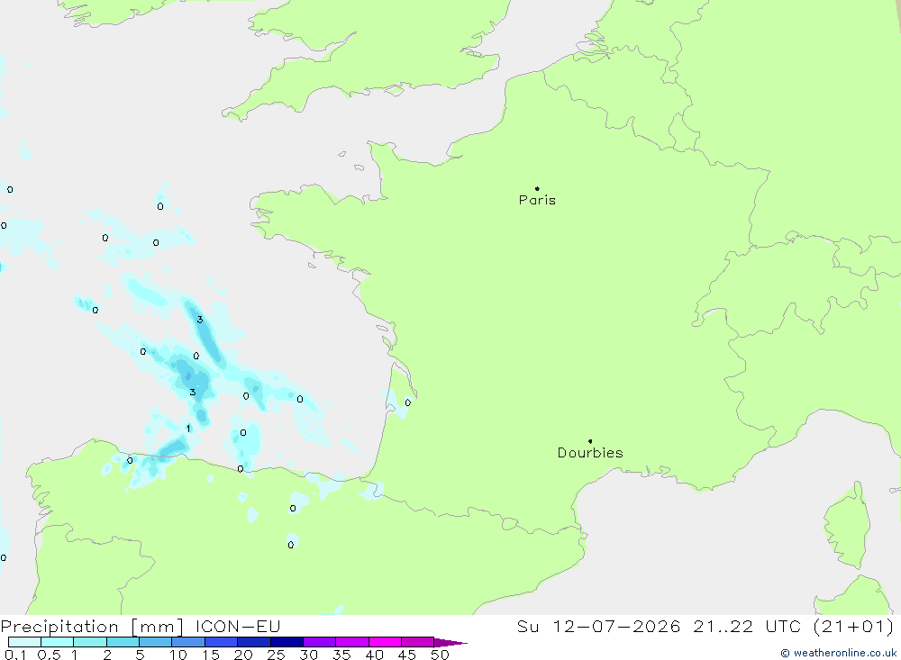901x660 pixels.
Task: Click the '(21+01)' forecast step text
Action: [854, 626]
